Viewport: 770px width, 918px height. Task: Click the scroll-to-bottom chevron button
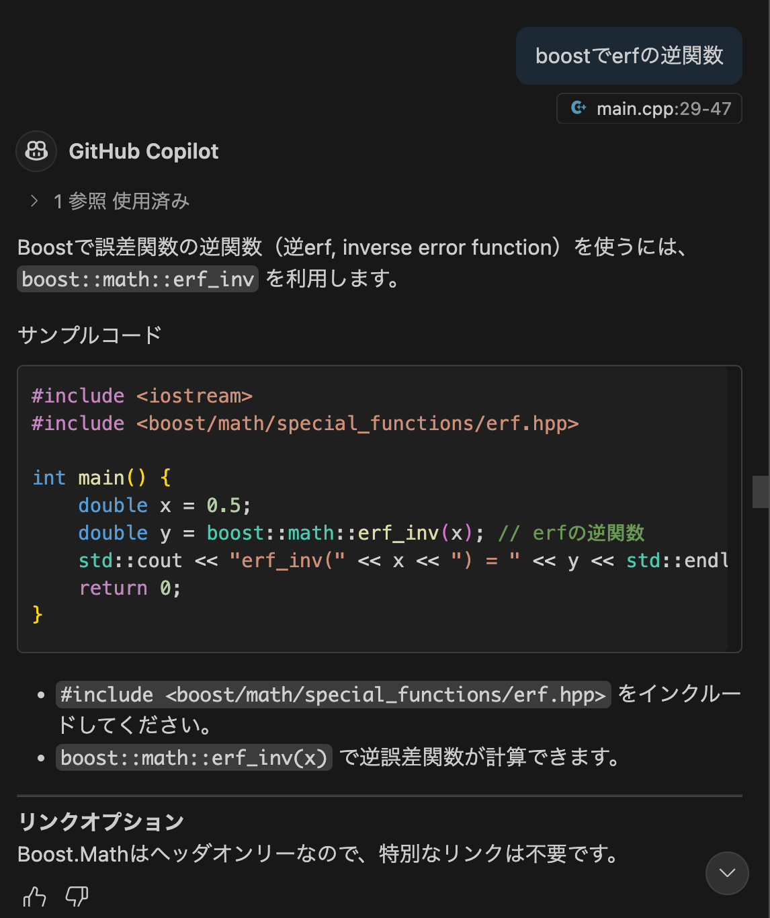pyautogui.click(x=727, y=873)
